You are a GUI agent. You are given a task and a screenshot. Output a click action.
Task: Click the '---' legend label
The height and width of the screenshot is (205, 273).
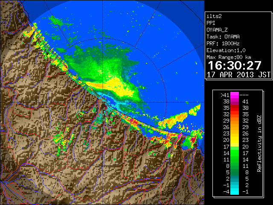pos(244,95)
